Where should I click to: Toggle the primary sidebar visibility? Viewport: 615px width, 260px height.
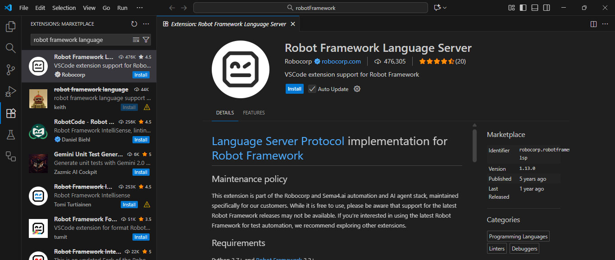(x=523, y=8)
